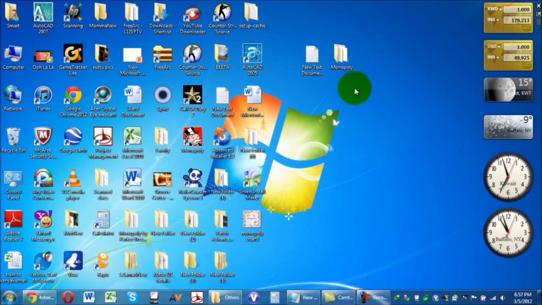Start RollerCoaster Tycoon 3 shortcut
The image size is (542, 305).
pyautogui.click(x=193, y=185)
